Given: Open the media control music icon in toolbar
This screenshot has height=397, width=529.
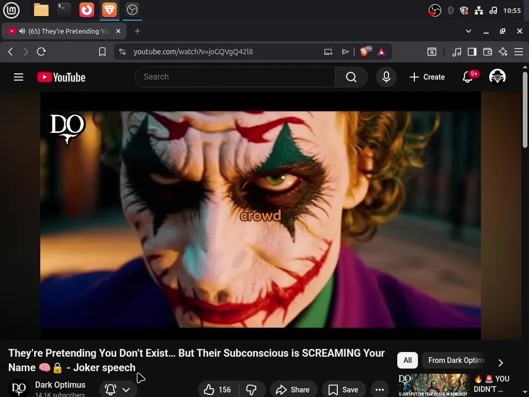Looking at the screenshot, I should [456, 52].
